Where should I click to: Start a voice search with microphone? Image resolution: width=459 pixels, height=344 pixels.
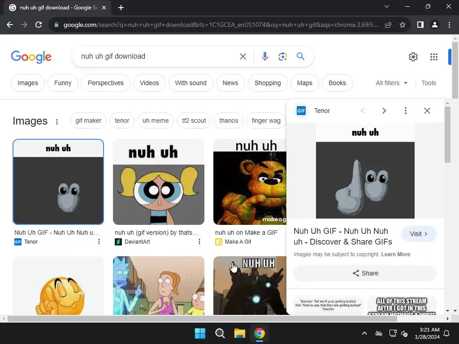click(x=264, y=56)
